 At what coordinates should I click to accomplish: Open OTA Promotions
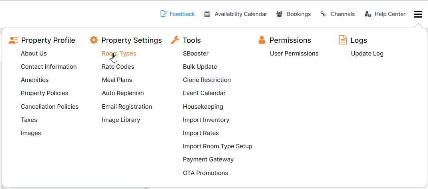point(205,173)
